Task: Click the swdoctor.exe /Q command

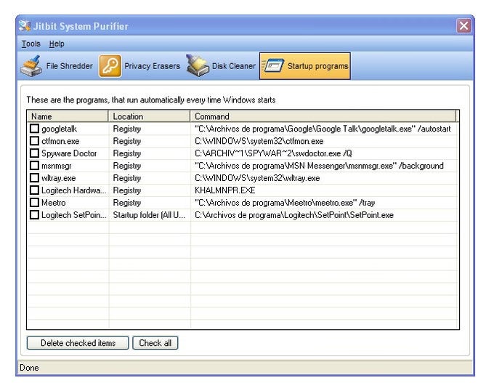Action: click(273, 153)
